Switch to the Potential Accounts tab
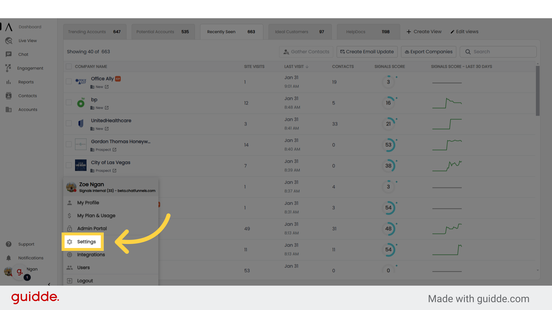The width and height of the screenshot is (552, 310). coord(163,32)
